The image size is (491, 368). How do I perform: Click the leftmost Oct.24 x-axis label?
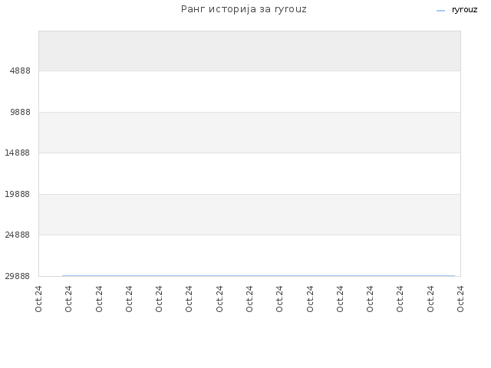click(x=38, y=299)
